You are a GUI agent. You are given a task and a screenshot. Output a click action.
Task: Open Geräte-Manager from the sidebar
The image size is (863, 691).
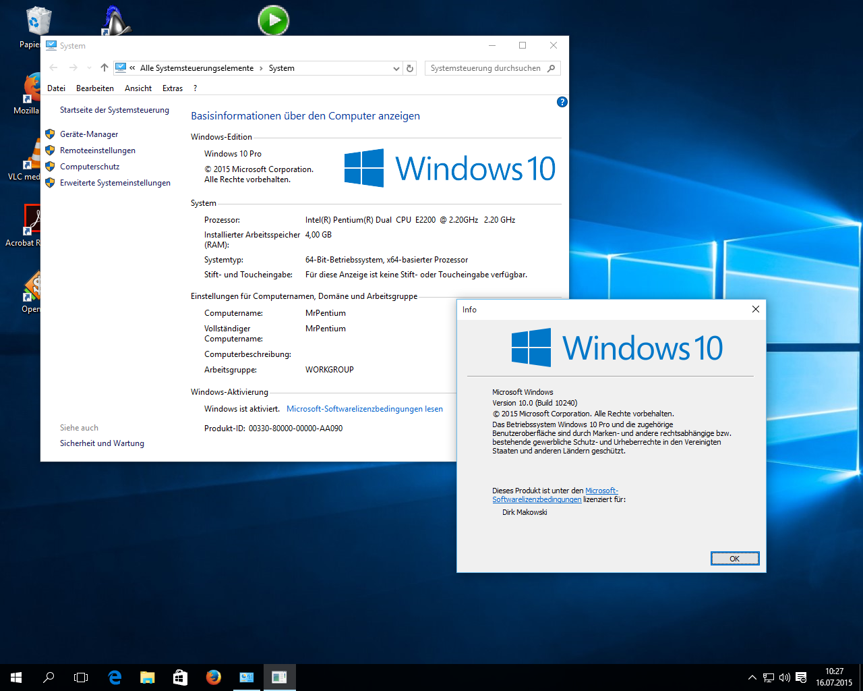tap(89, 134)
